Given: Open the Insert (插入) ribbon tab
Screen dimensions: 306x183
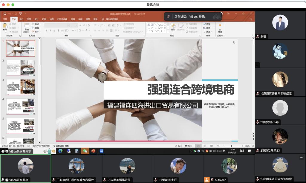Looking at the screenshot, I should click(x=21, y=19).
